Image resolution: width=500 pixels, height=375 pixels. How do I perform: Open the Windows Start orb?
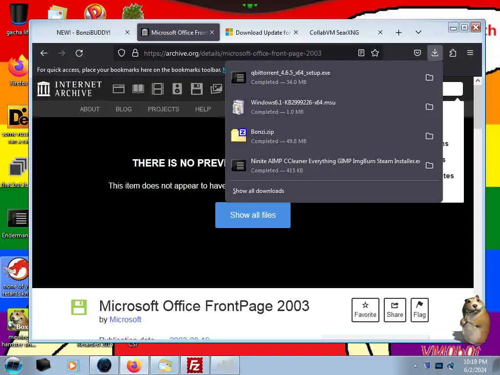[x=13, y=365]
